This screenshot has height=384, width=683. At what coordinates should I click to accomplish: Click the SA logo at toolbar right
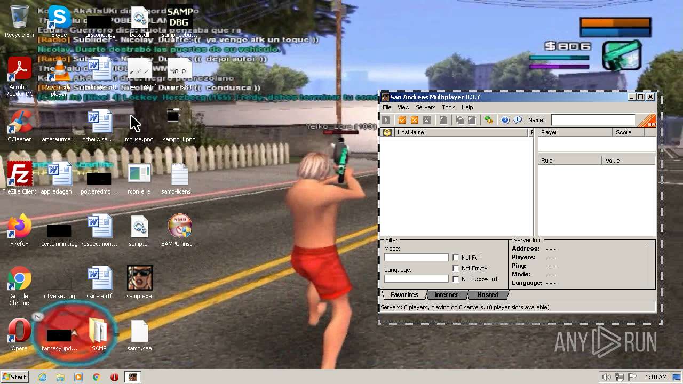(647, 121)
